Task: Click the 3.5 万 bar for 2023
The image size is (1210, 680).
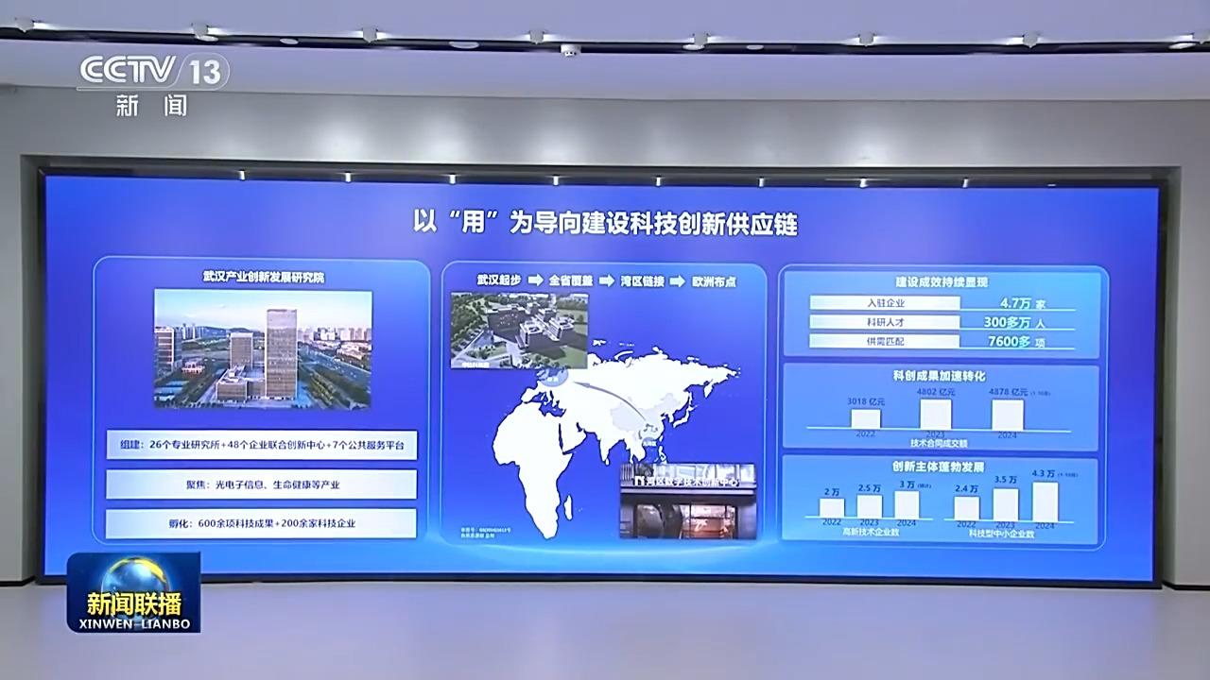Action: (x=1006, y=504)
